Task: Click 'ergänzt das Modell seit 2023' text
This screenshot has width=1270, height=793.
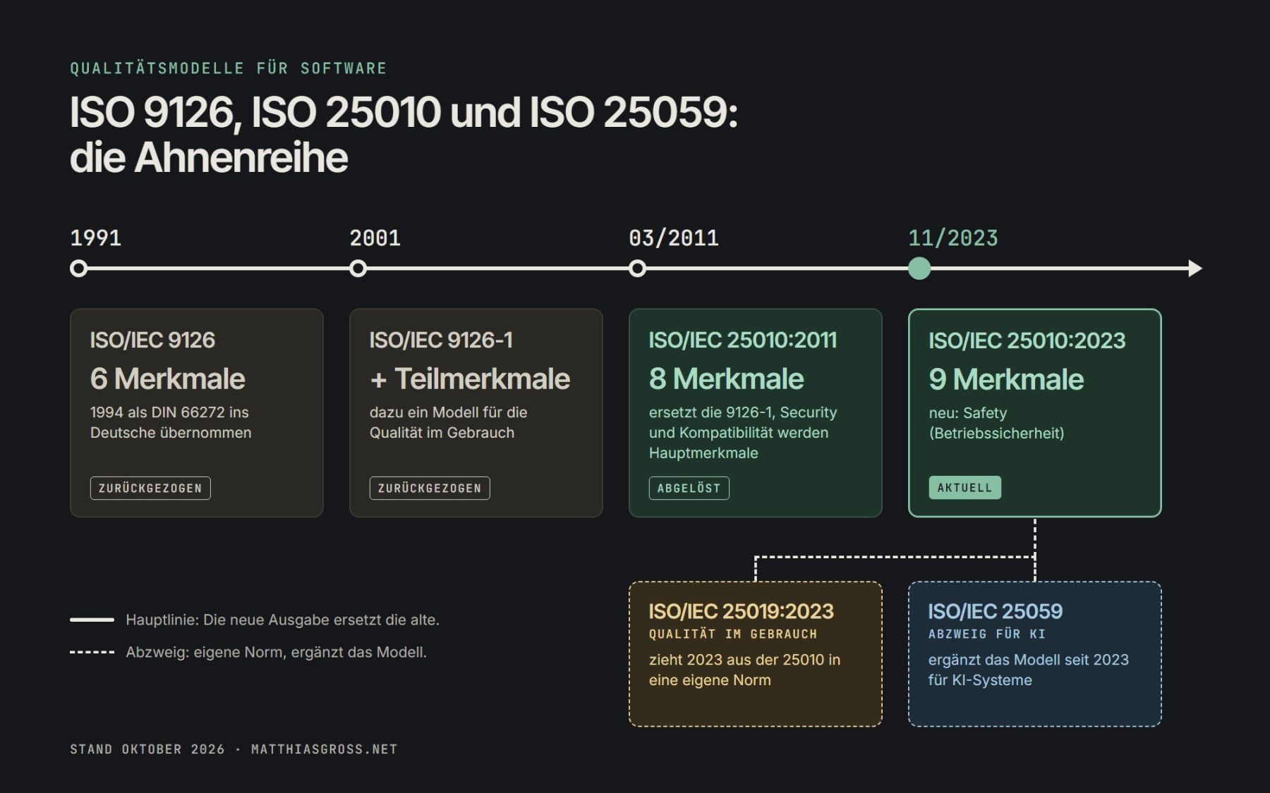Action: (x=1028, y=670)
